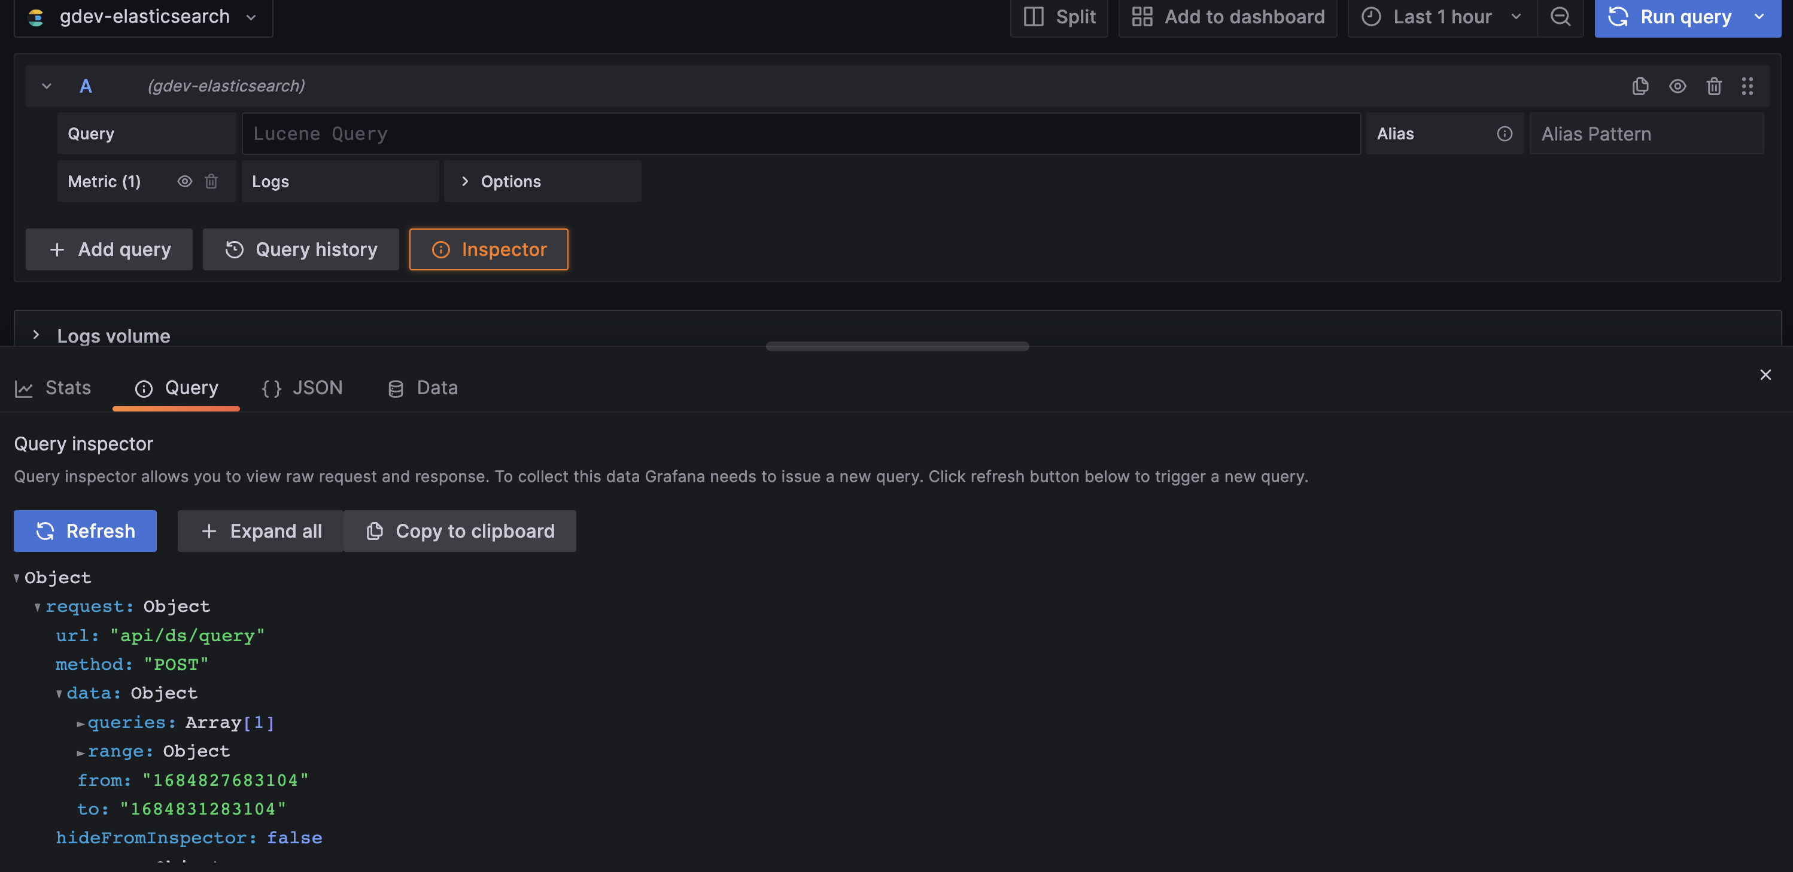Duplicate query A
1793x872 pixels.
pos(1640,86)
